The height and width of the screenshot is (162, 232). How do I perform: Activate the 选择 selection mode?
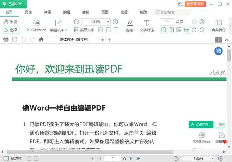tap(10, 30)
